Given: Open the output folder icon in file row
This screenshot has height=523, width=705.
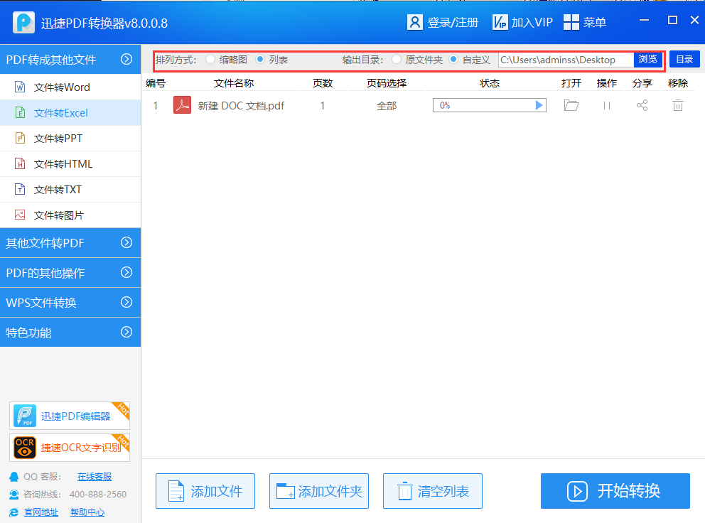Looking at the screenshot, I should click(x=571, y=106).
